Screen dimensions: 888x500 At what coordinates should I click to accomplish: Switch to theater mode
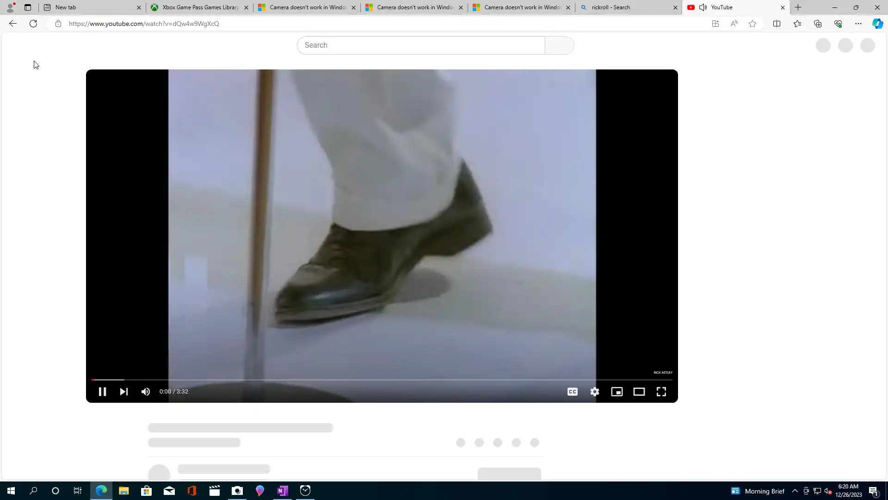tap(639, 392)
